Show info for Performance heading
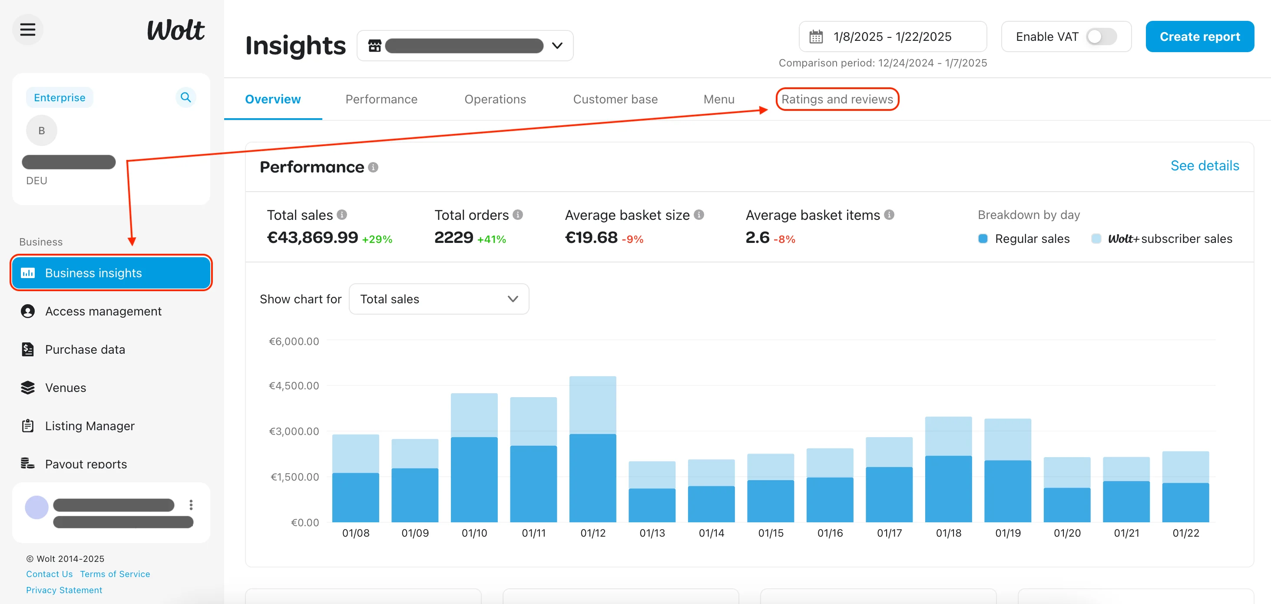 tap(374, 168)
